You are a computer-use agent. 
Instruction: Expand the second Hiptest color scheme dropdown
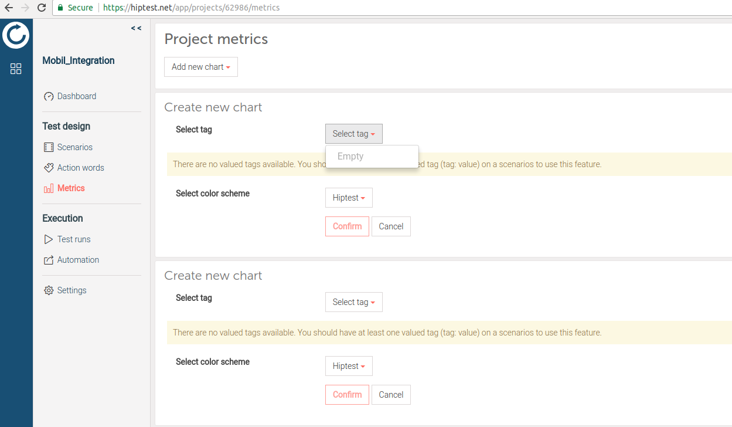point(349,366)
